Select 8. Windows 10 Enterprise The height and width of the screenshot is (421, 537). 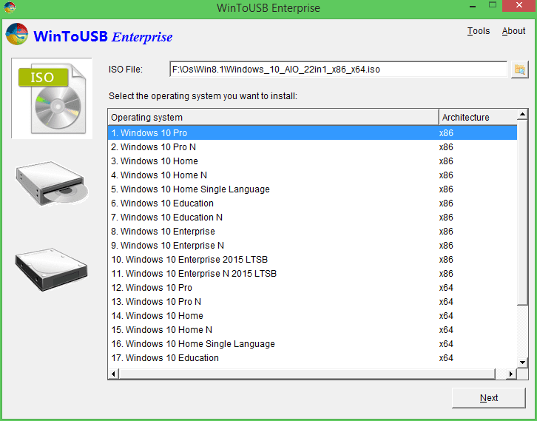click(x=312, y=232)
